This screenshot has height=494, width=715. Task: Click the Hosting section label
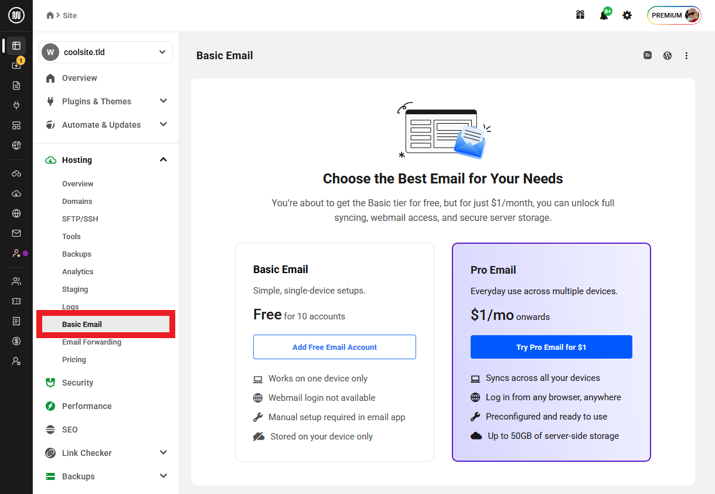77,160
